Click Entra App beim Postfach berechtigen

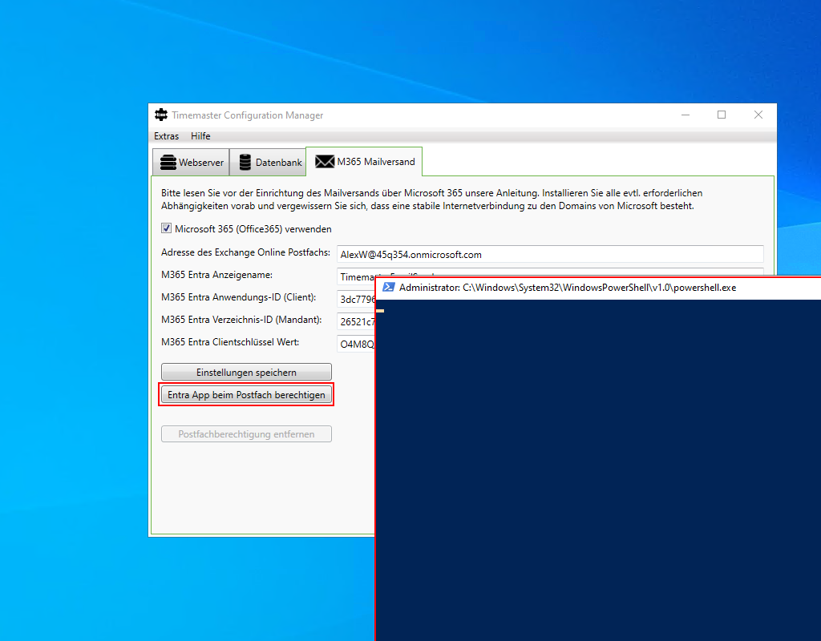tap(246, 395)
